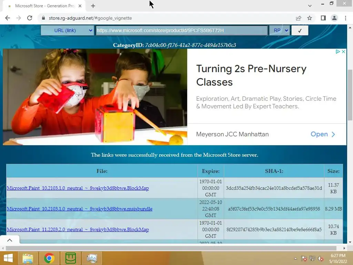Open File Explorer from the taskbar
The image size is (353, 265).
click(x=28, y=258)
